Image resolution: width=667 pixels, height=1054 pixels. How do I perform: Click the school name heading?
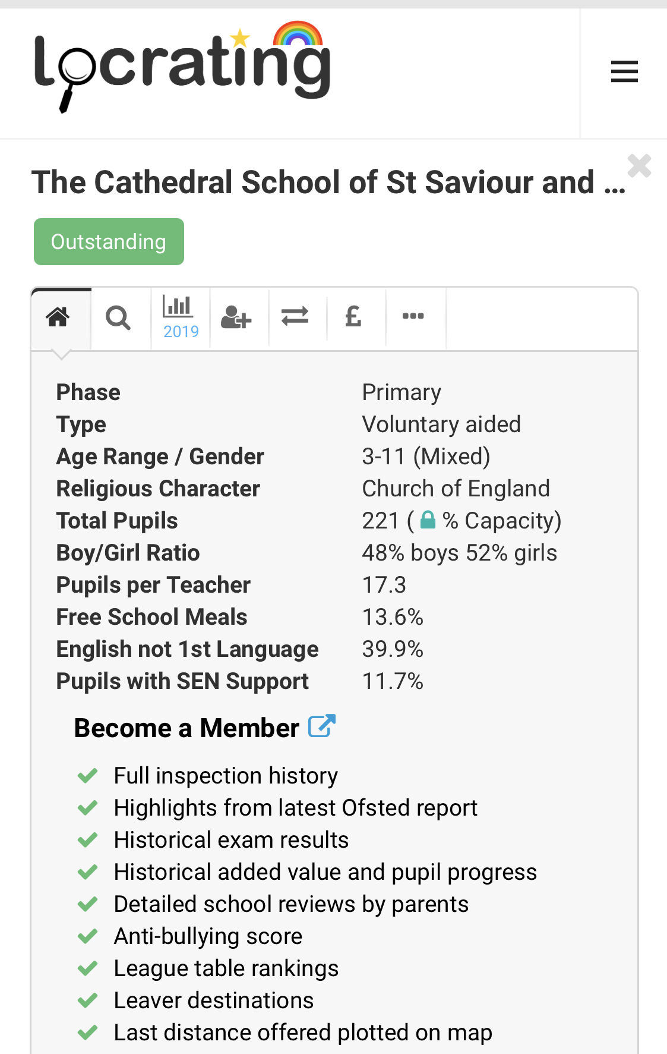click(328, 182)
